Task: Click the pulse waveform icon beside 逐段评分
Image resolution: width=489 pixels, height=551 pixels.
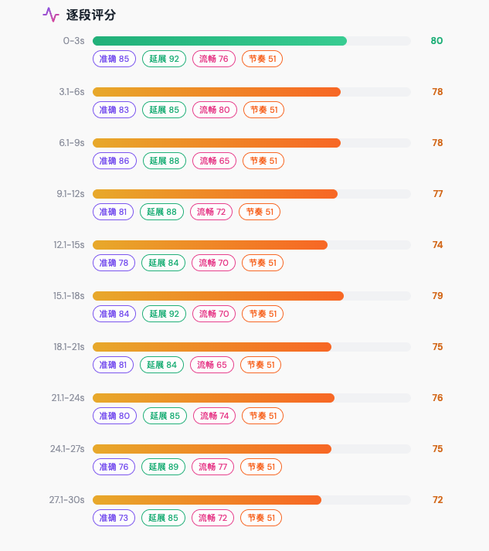Action: [x=51, y=15]
